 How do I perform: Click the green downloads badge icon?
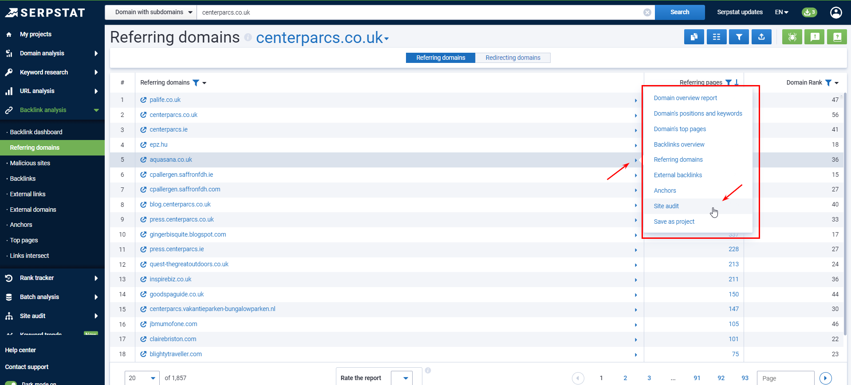pos(809,12)
